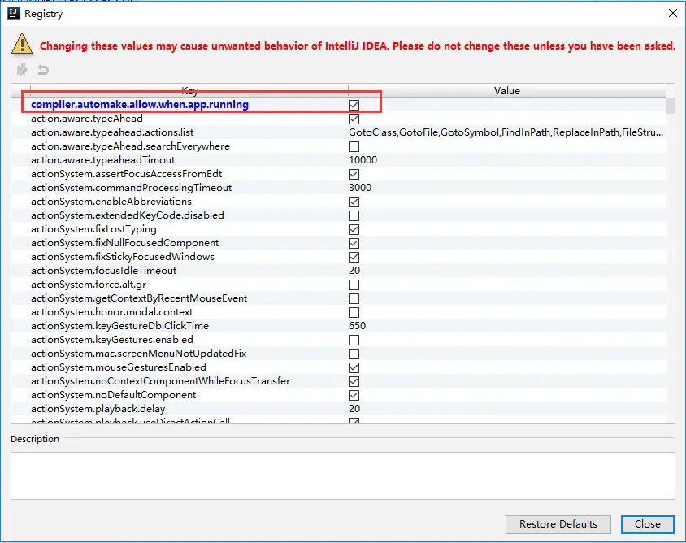The image size is (686, 543).
Task: Select actionSystem.enableAbbreviations key
Action: [x=111, y=202]
